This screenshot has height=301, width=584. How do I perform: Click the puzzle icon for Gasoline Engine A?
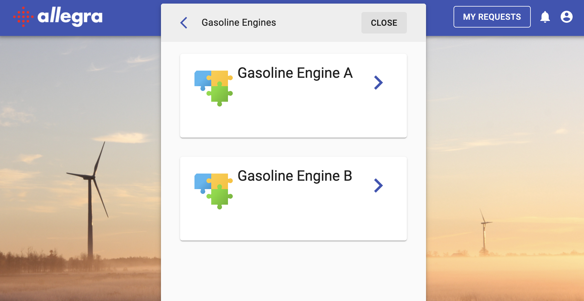(x=213, y=88)
